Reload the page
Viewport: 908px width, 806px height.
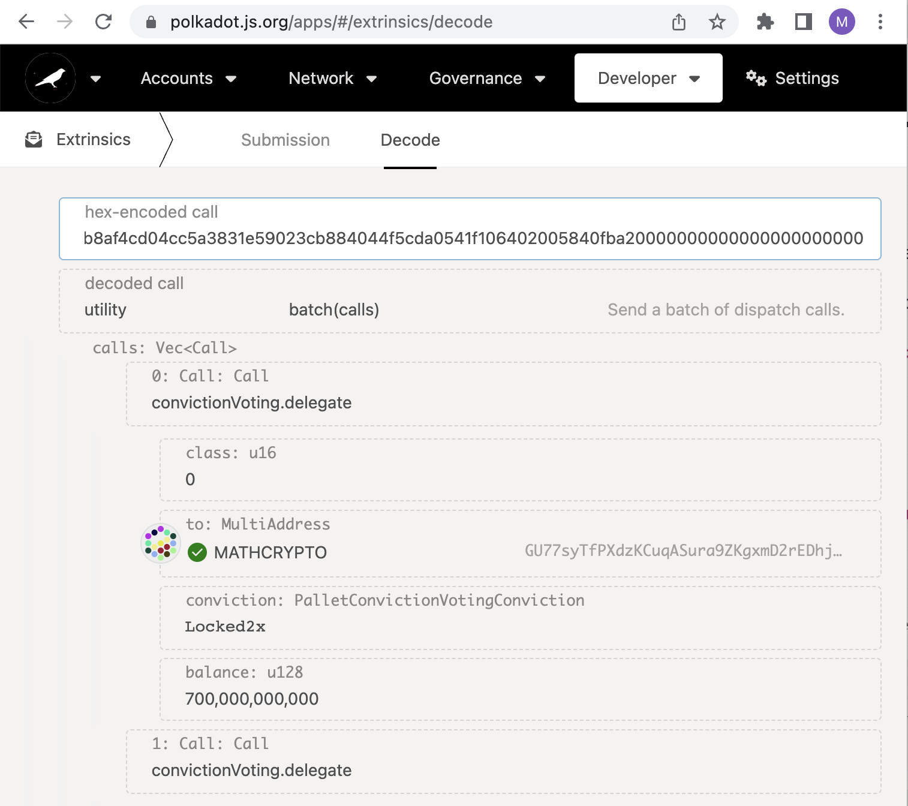tap(103, 22)
